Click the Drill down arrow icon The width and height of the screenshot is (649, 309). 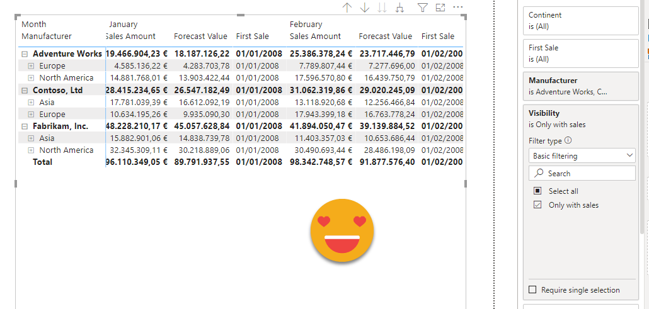click(364, 8)
